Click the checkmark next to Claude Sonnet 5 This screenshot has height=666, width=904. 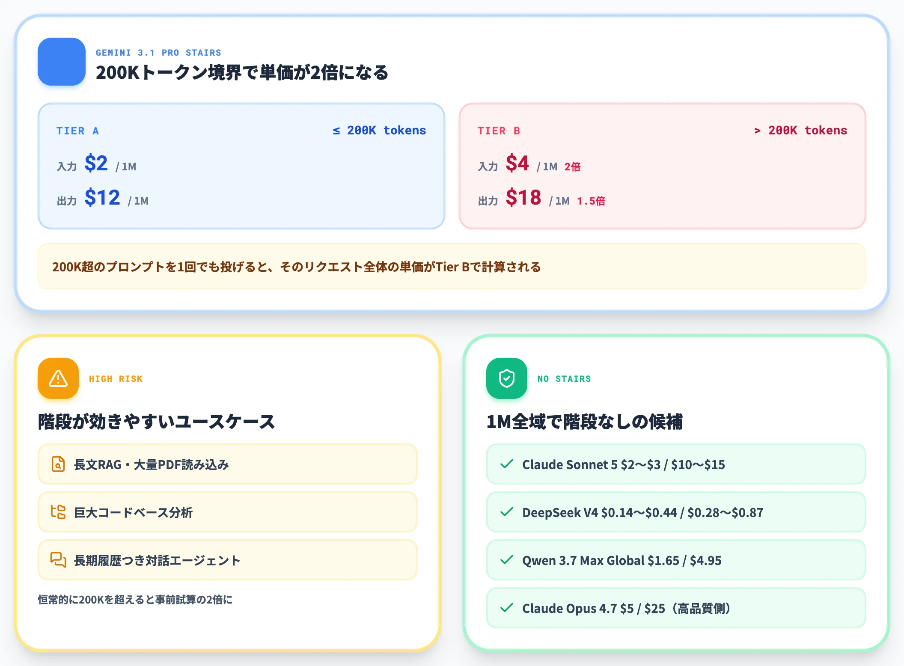[507, 464]
